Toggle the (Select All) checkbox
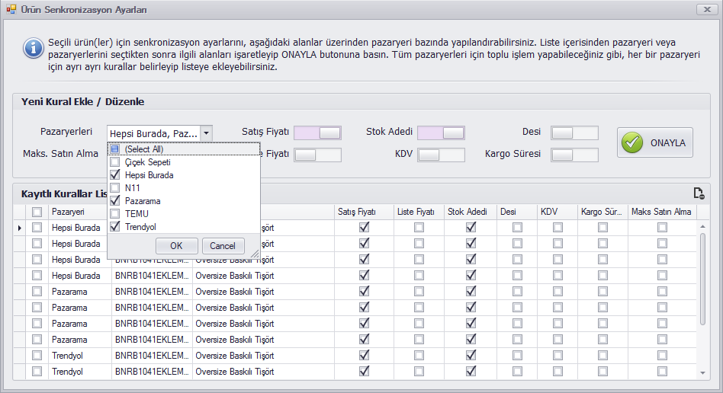This screenshot has height=393, width=723. pyautogui.click(x=115, y=149)
